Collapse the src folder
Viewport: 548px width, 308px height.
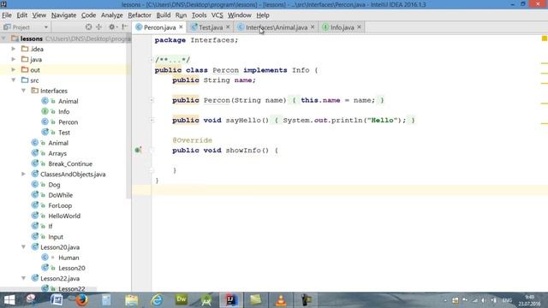14,80
